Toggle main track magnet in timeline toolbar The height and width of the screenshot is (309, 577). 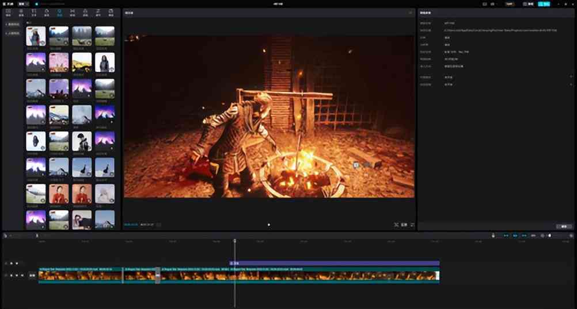506,235
